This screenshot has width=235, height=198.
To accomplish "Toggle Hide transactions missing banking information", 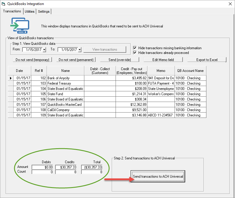I will point(135,48).
